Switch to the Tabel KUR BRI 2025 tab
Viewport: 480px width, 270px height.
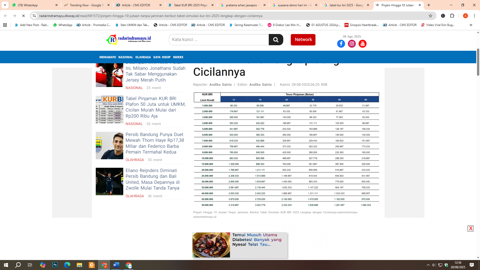[191, 5]
